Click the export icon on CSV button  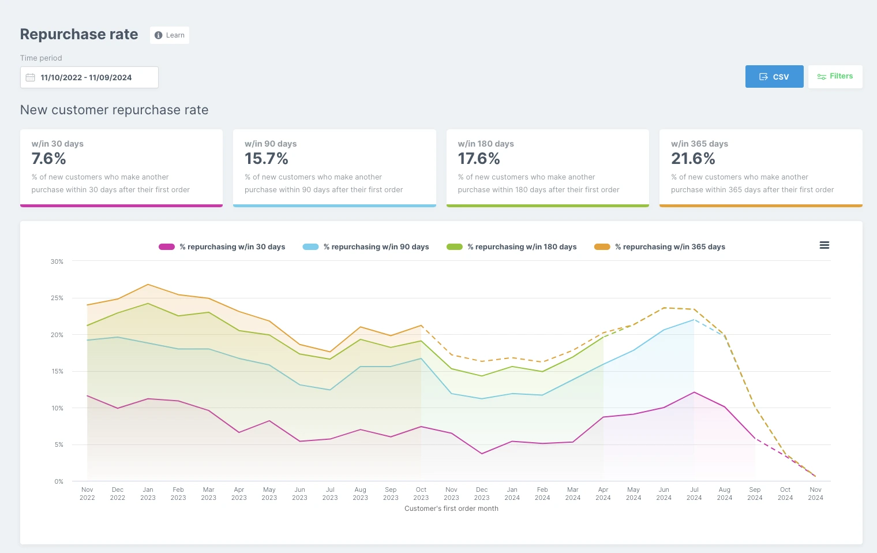pyautogui.click(x=763, y=77)
